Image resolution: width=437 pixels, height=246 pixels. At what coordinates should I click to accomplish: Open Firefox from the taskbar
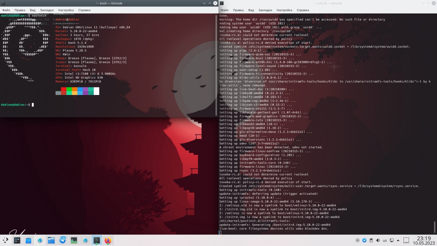(x=108, y=241)
